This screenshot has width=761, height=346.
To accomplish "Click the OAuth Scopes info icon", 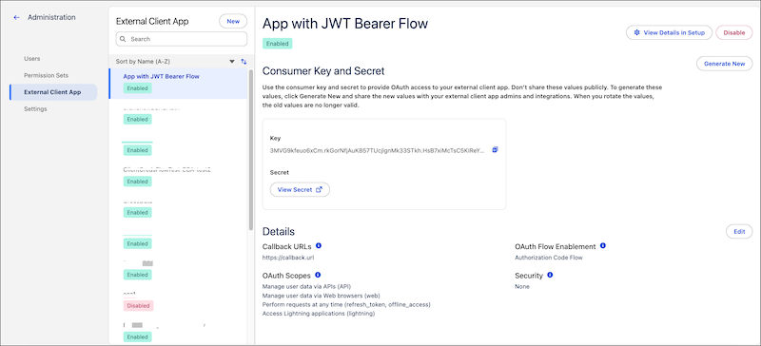I will (318, 275).
